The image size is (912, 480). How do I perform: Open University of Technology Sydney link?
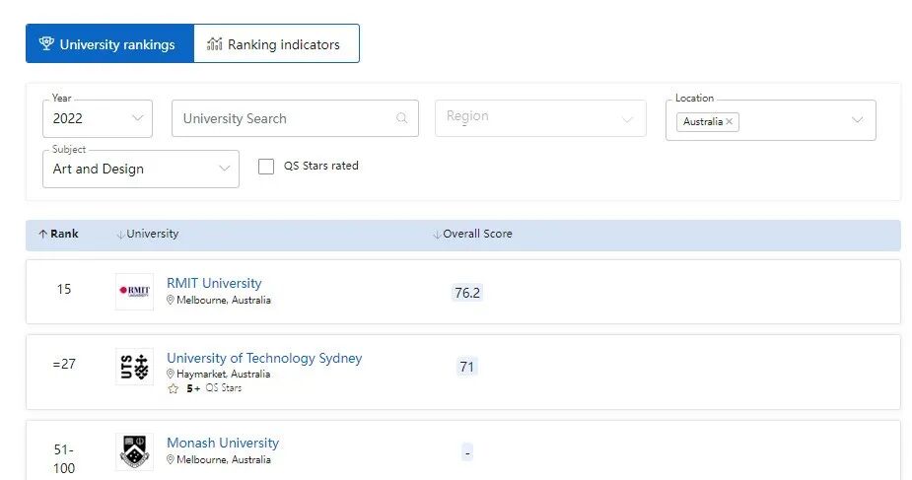[x=264, y=359]
